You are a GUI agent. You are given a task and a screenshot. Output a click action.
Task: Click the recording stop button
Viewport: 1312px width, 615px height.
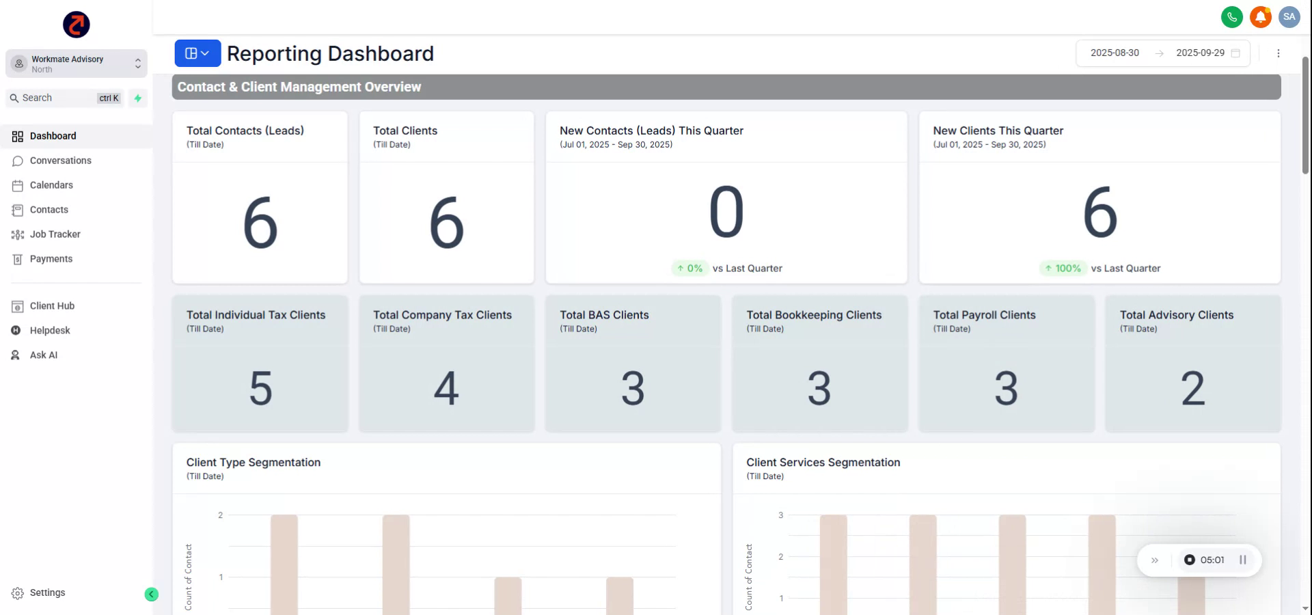[x=1190, y=560]
